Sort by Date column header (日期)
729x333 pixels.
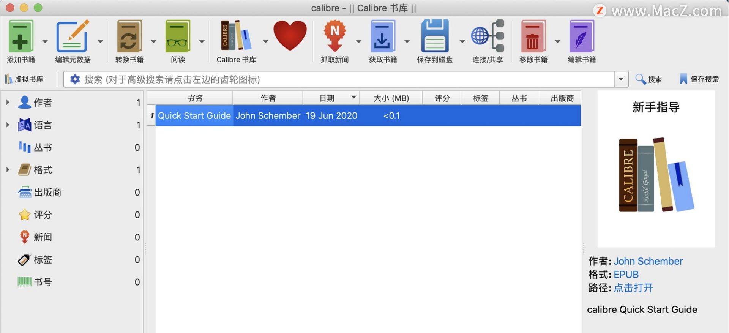(331, 98)
